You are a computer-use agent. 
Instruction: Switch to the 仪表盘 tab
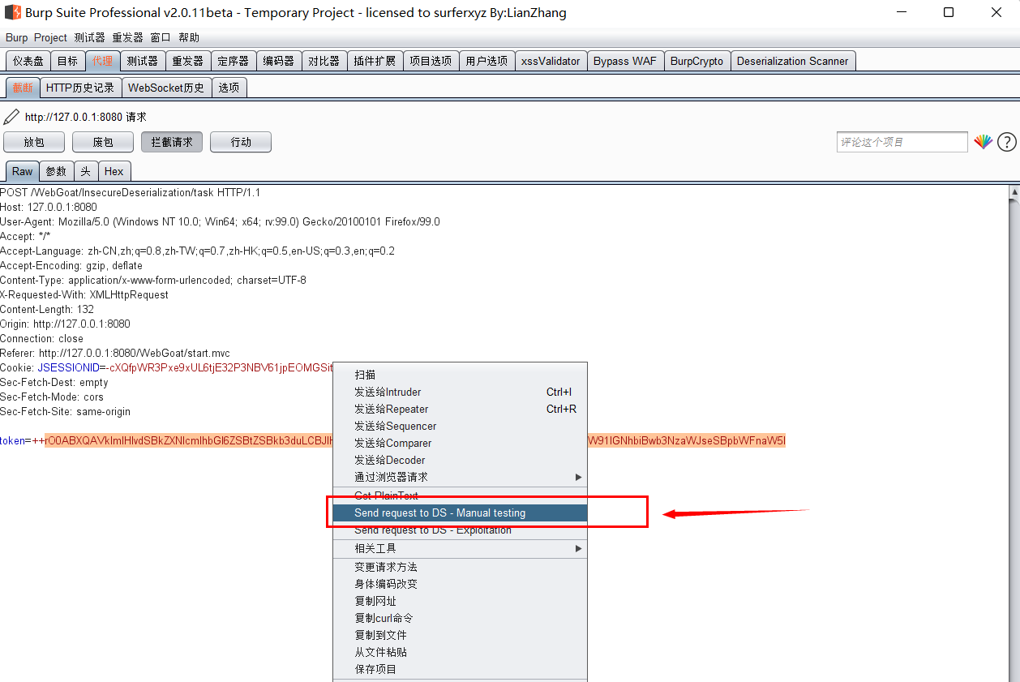[x=28, y=61]
